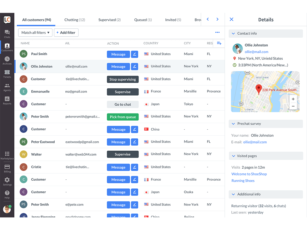Screen dimensions: 307x230
Task: Open the Archives section icon
Action: point(7,60)
